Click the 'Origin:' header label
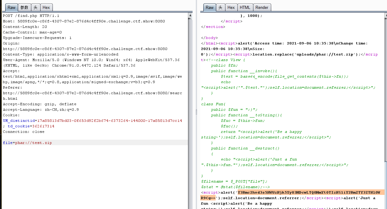Screen dimensions: 387x209 [x=11, y=43]
